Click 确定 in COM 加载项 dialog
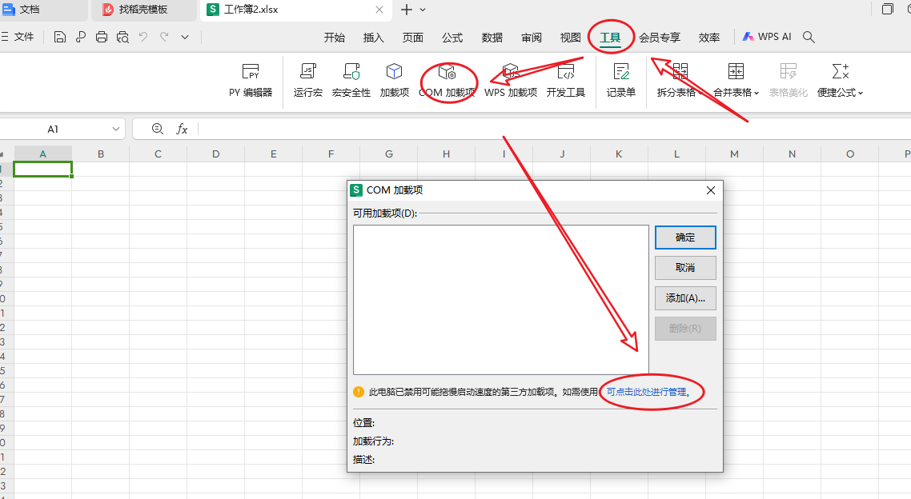 click(685, 238)
